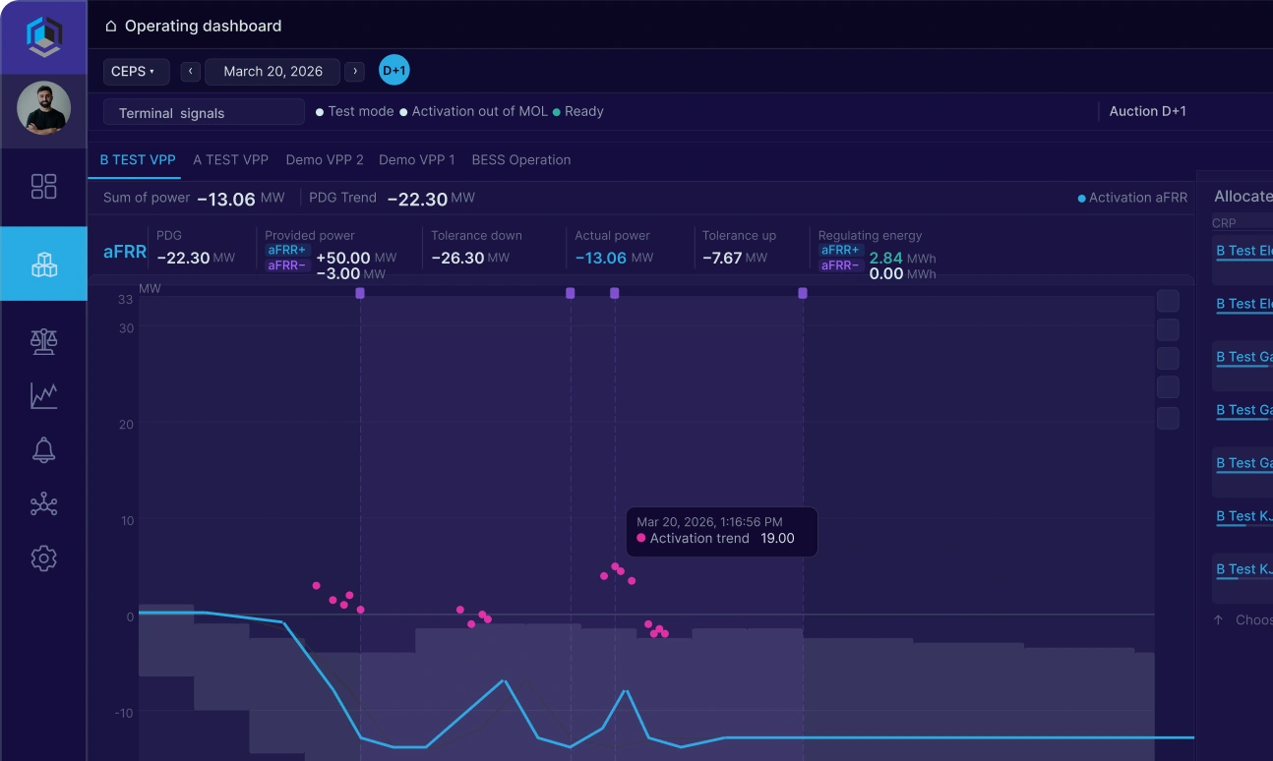This screenshot has height=761, width=1273.
Task: Open the balance scale sidebar icon
Action: 43,341
